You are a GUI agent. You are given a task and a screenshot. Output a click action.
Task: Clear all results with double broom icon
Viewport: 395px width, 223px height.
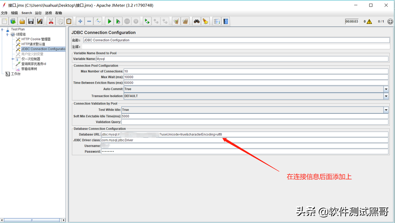[185, 21]
